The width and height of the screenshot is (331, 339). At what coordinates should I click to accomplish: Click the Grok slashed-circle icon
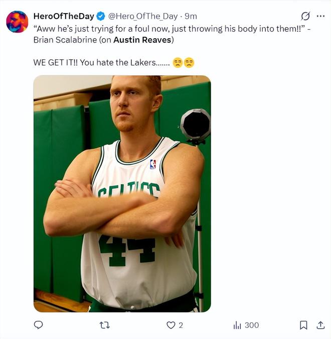pyautogui.click(x=304, y=16)
